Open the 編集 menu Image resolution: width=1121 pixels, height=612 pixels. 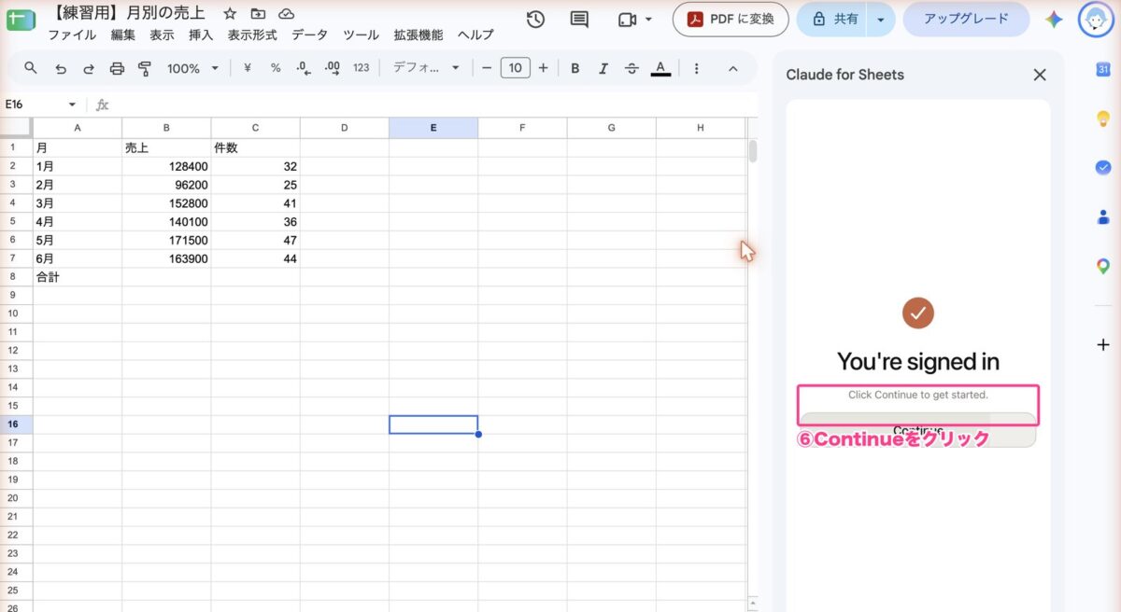pos(123,35)
